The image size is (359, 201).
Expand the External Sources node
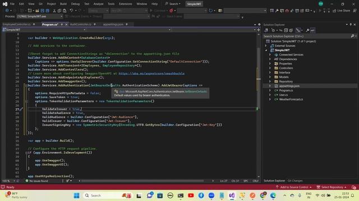[x=266, y=46]
